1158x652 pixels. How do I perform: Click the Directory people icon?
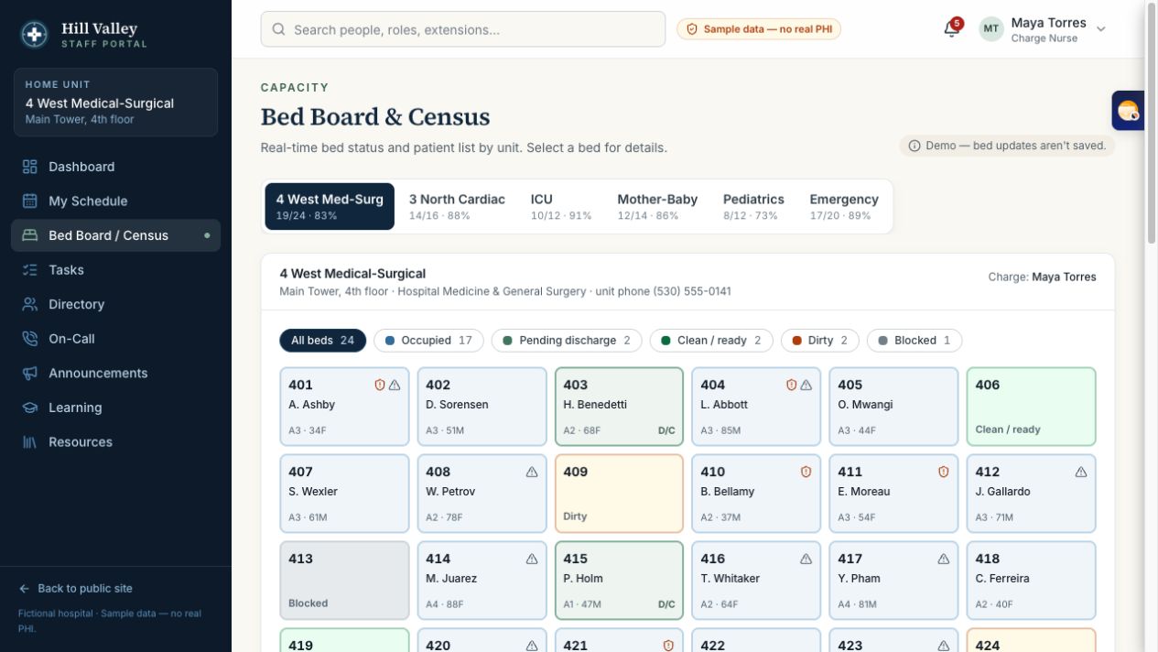pyautogui.click(x=30, y=304)
